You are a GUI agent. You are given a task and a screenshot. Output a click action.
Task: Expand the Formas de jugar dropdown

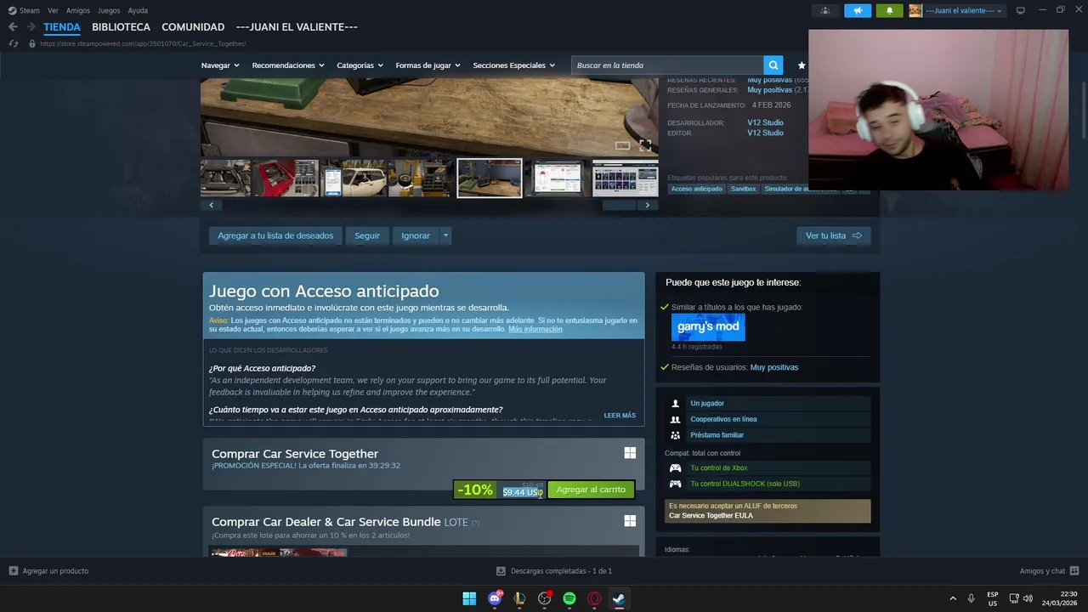(428, 65)
